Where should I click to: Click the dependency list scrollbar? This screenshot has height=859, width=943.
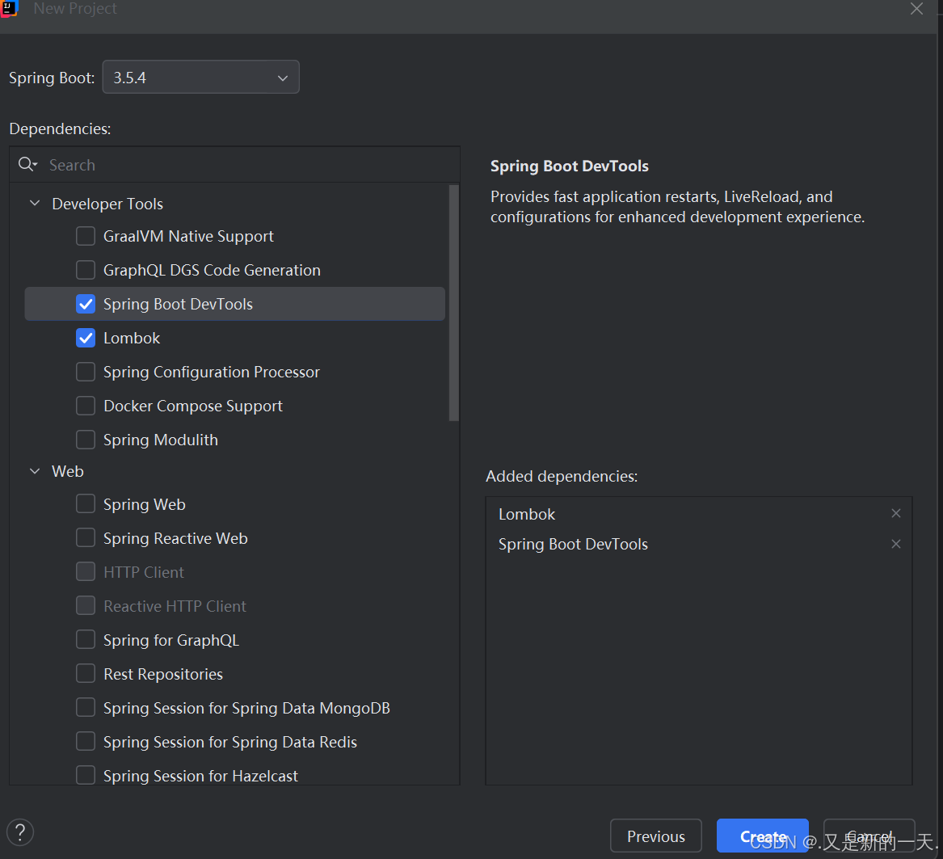coord(454,303)
